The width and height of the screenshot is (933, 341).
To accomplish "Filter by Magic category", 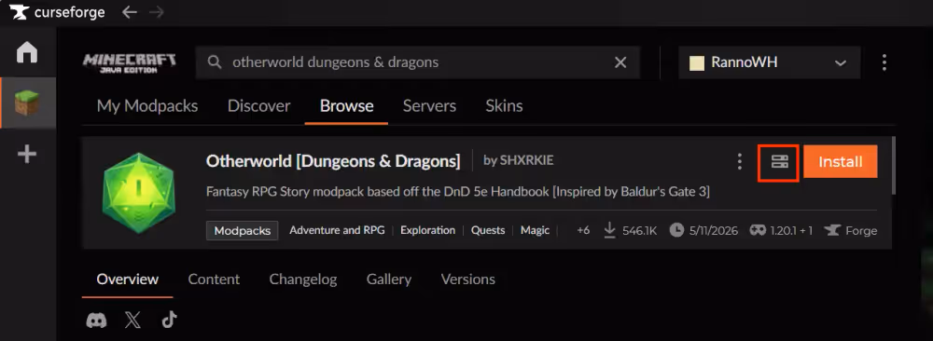I will pyautogui.click(x=535, y=230).
